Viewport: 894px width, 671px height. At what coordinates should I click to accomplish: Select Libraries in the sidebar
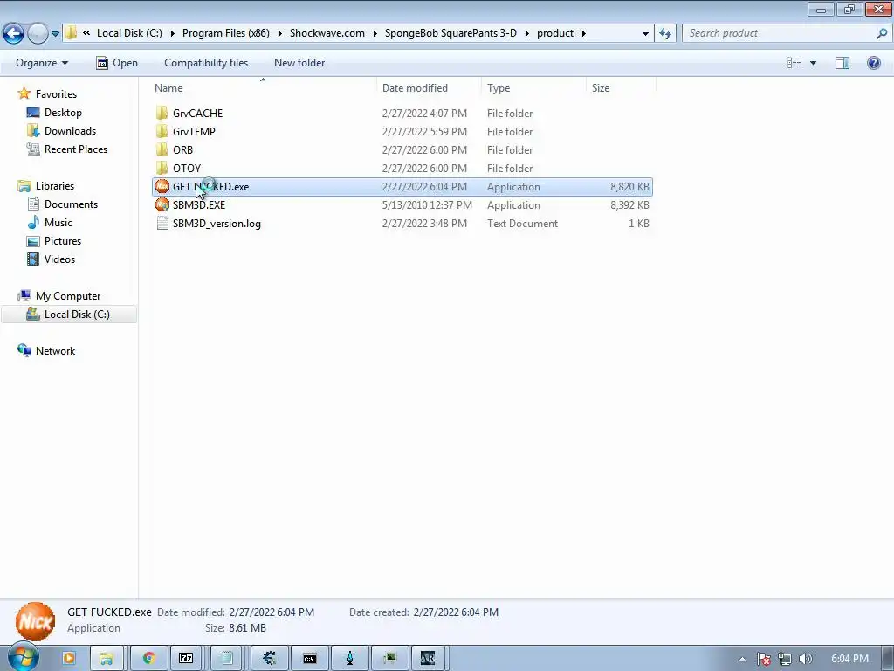[x=55, y=185]
